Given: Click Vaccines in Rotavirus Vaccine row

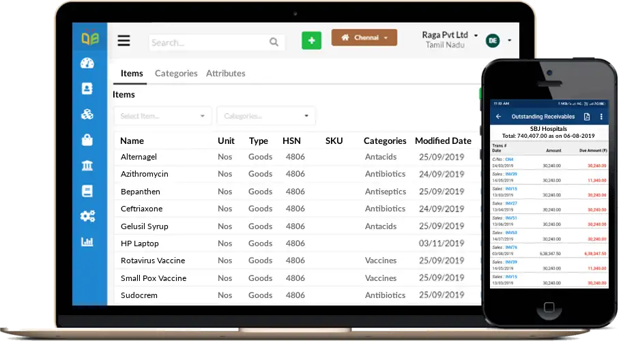Looking at the screenshot, I should [x=381, y=261].
